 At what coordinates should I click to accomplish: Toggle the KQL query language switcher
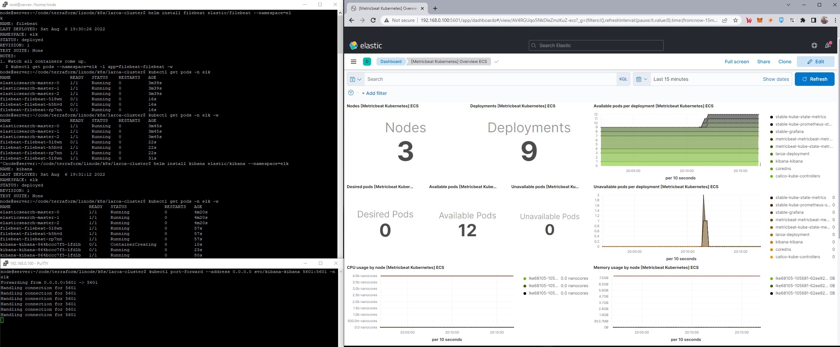tap(623, 79)
